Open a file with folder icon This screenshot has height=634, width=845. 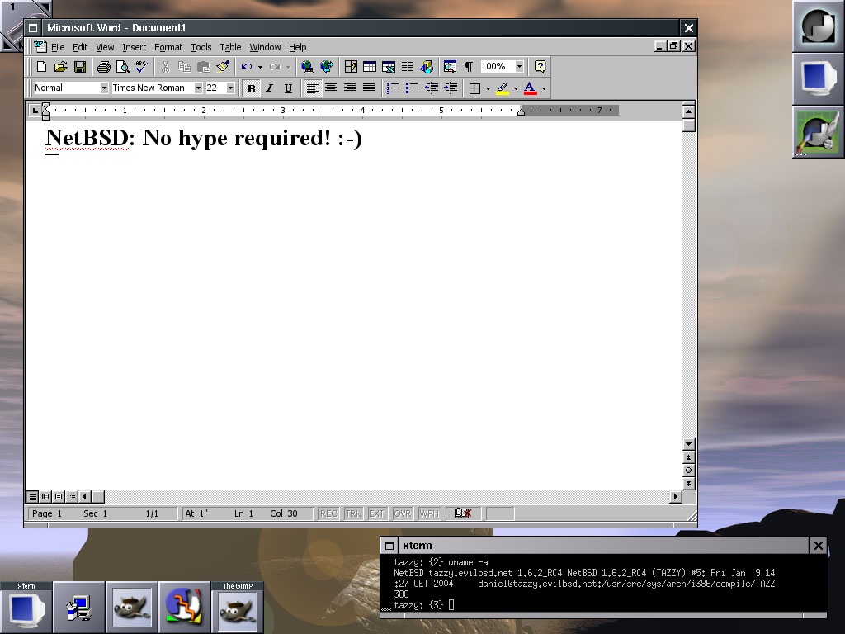[x=61, y=67]
